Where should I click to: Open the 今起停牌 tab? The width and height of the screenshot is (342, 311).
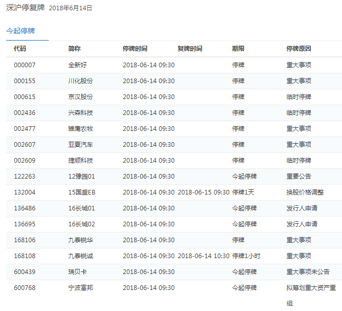tap(21, 31)
